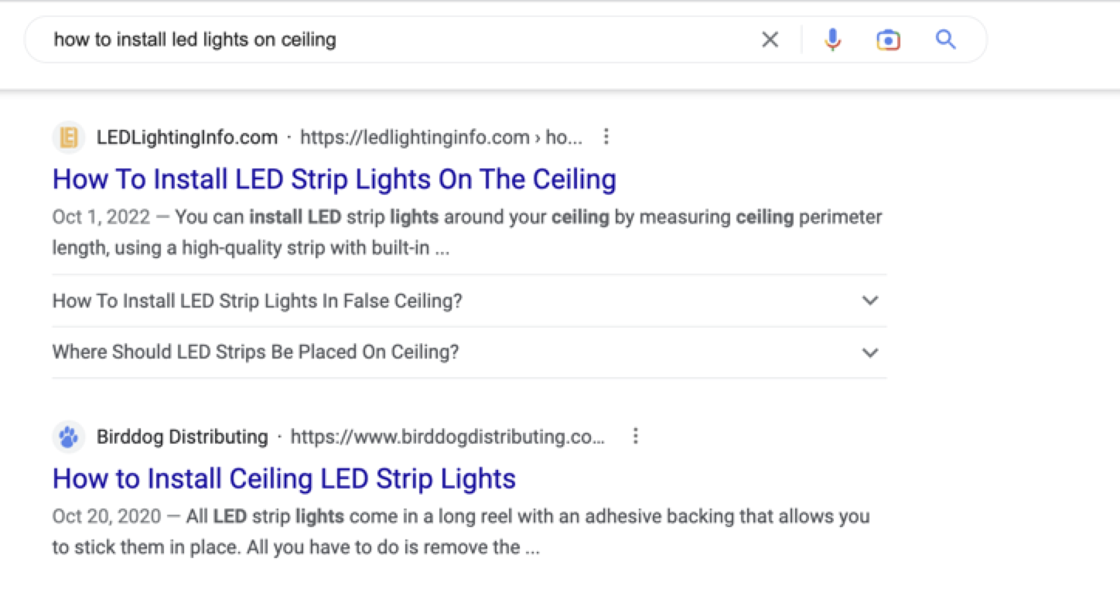The height and width of the screenshot is (592, 1120).
Task: Open 'How to Install Ceiling LED Strip Lights'
Action: coord(283,478)
